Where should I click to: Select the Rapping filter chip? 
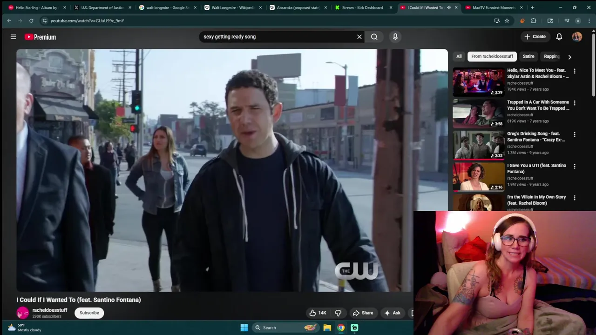point(551,56)
